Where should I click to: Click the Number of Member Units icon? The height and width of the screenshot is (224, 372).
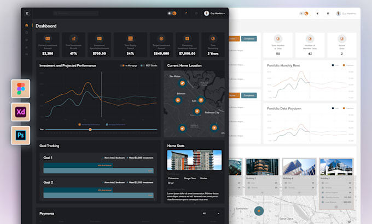[310, 39]
